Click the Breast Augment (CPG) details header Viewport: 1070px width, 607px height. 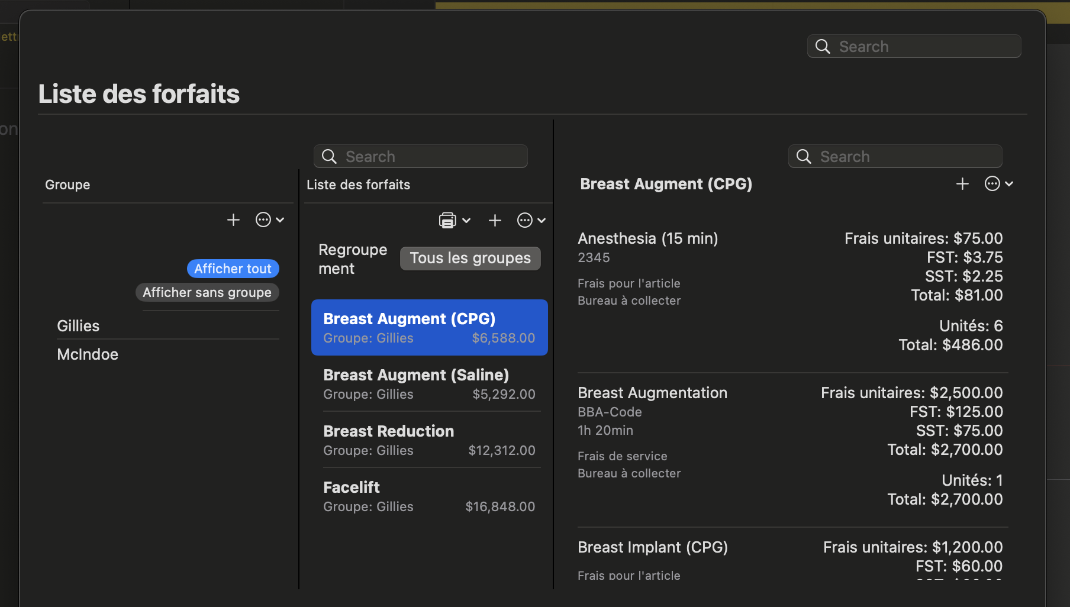666,184
